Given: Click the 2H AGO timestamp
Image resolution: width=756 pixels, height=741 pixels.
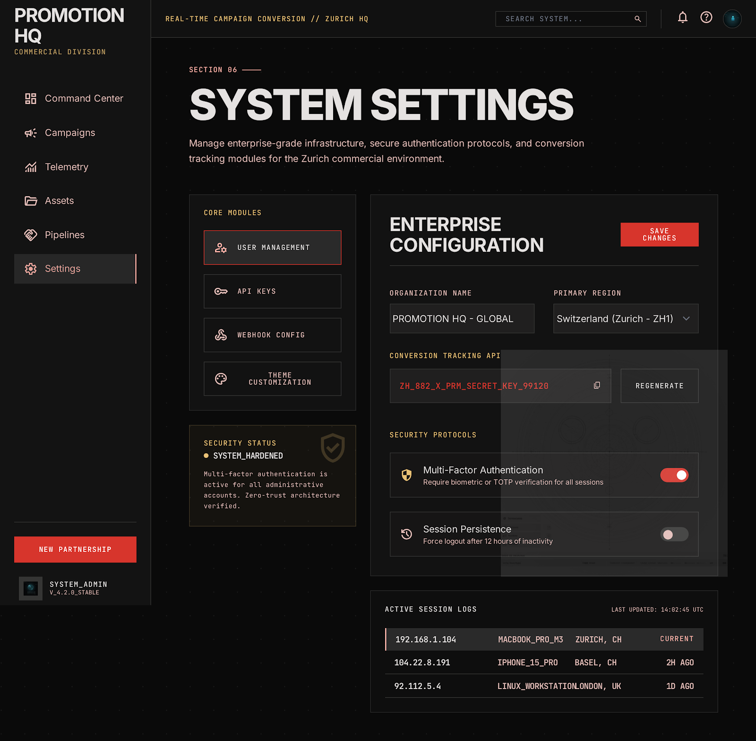Looking at the screenshot, I should [x=680, y=663].
